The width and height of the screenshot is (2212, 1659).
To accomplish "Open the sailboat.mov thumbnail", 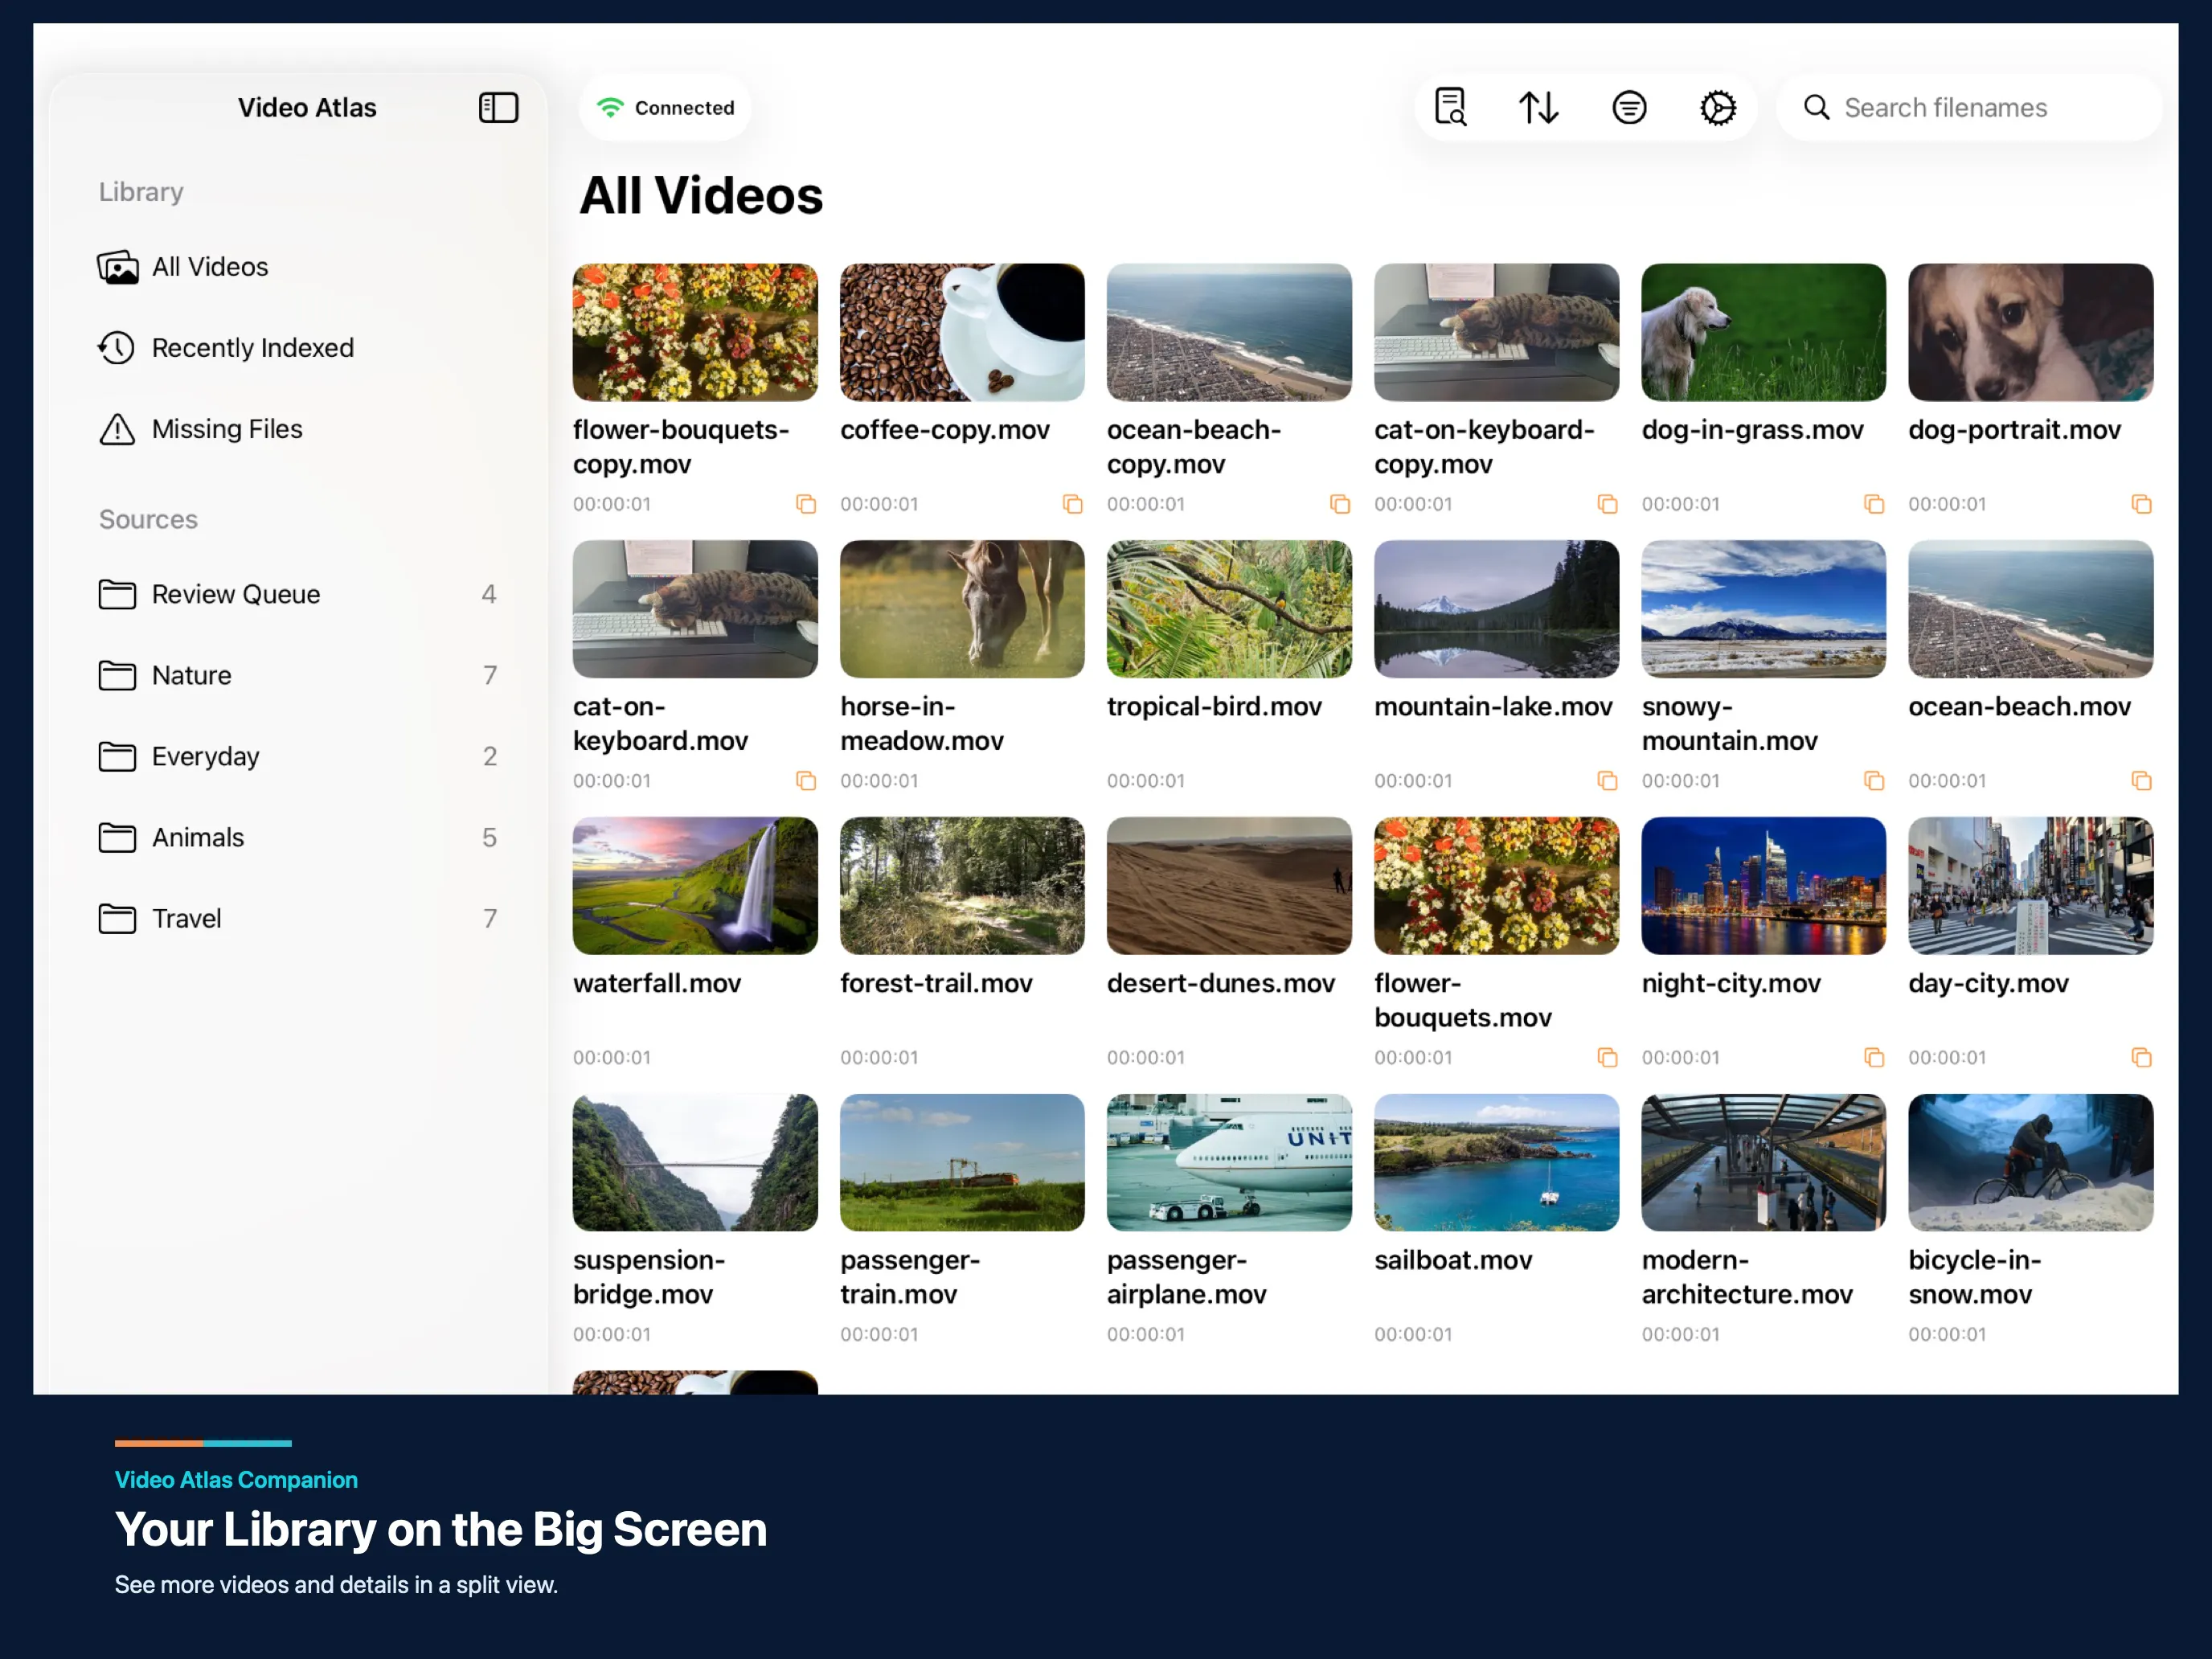I will pyautogui.click(x=1496, y=1163).
